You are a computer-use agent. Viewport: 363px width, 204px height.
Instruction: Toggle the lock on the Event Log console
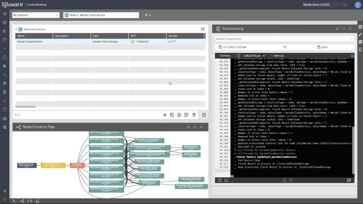point(352,56)
